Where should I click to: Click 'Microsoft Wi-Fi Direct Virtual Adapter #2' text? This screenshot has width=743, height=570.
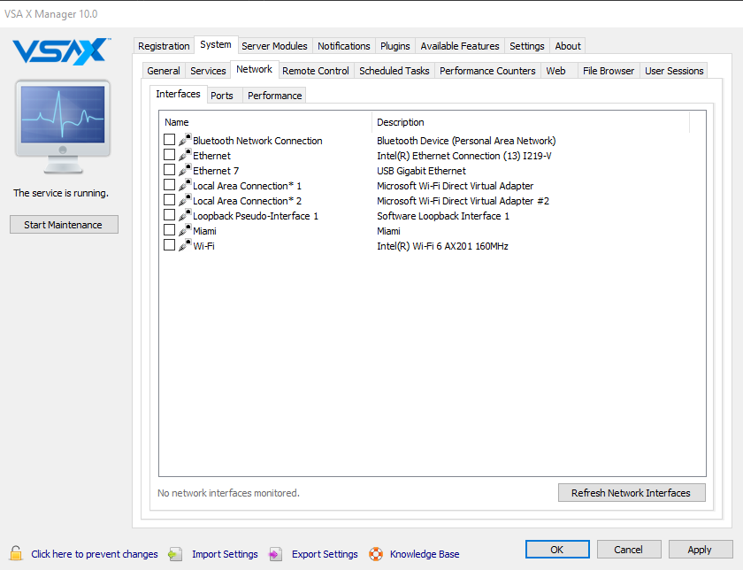coord(463,201)
